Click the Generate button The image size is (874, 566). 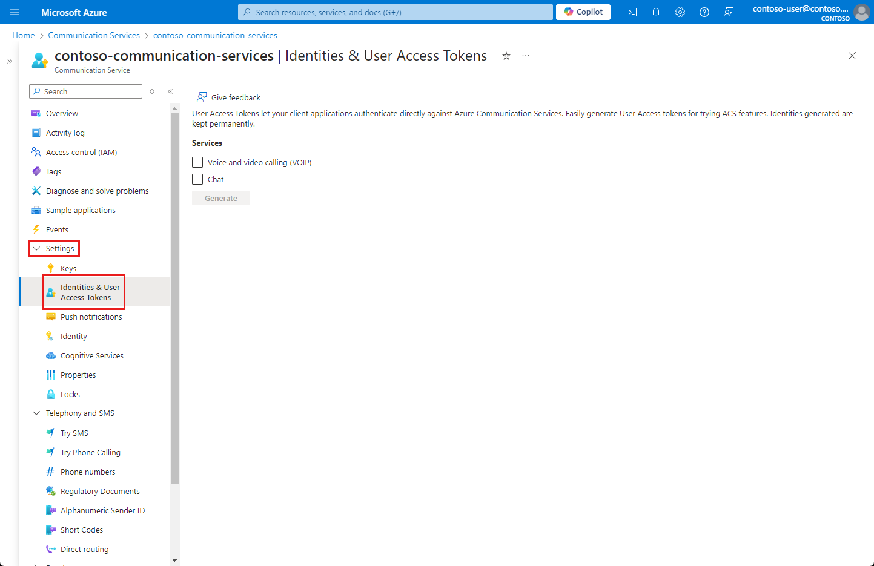[221, 198]
